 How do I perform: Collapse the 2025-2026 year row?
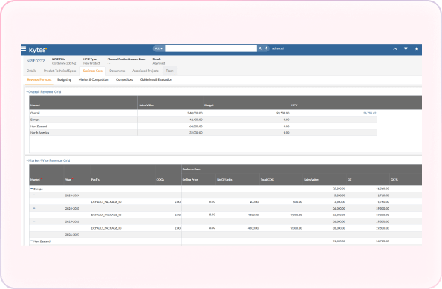click(34, 221)
